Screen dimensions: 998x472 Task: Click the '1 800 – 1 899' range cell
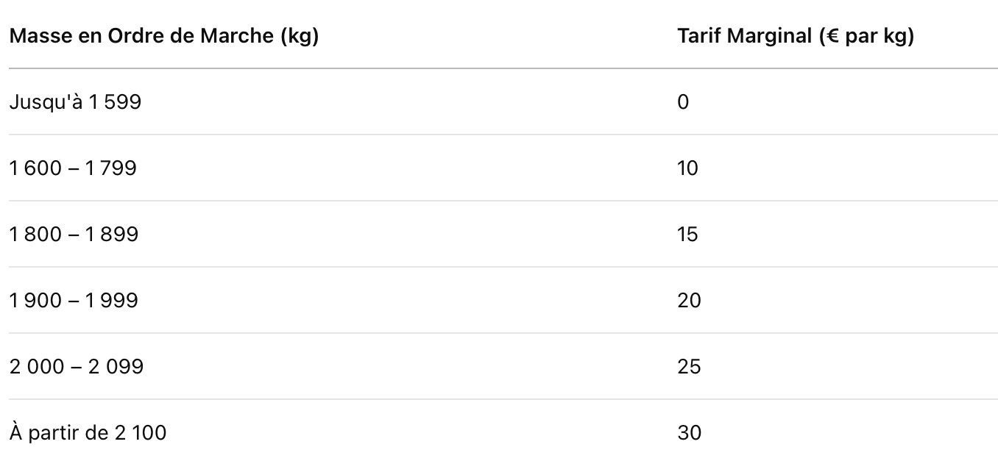tap(74, 234)
